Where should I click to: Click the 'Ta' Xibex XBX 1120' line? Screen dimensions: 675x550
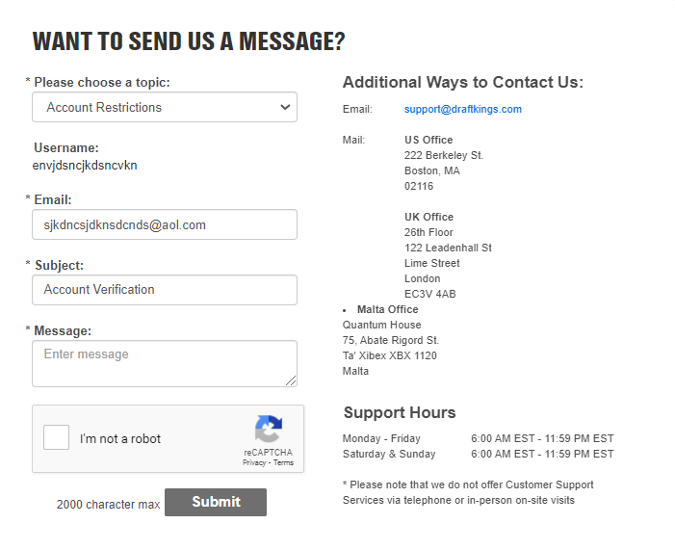pos(390,355)
